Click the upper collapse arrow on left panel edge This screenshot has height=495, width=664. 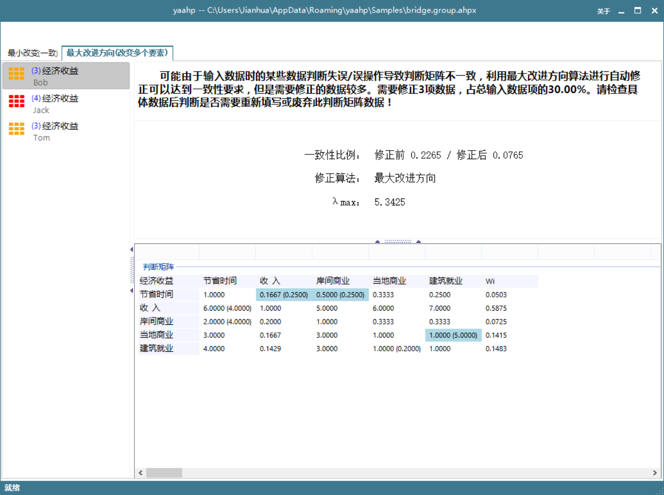[131, 249]
